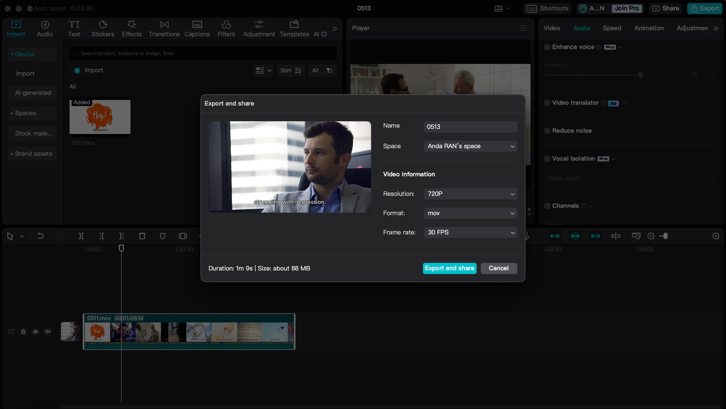The image size is (726, 409).
Task: Click the Split clip icon in timeline toolbar
Action: [x=81, y=236]
